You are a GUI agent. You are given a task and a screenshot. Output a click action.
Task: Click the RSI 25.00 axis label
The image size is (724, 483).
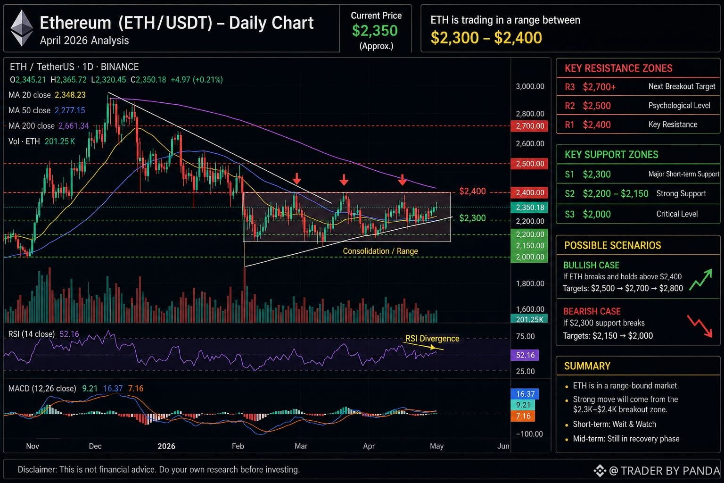tap(525, 371)
